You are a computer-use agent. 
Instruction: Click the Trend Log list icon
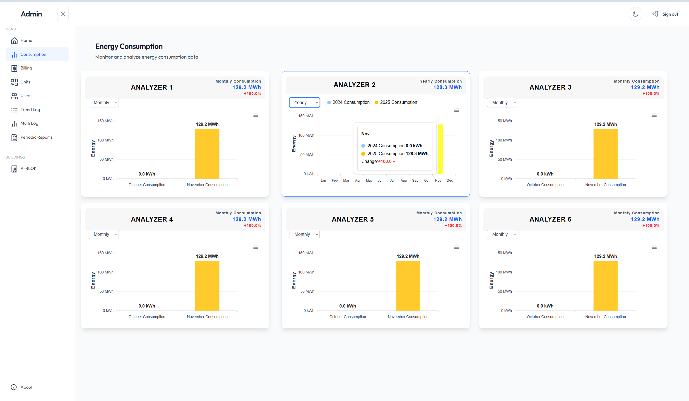pyautogui.click(x=14, y=110)
